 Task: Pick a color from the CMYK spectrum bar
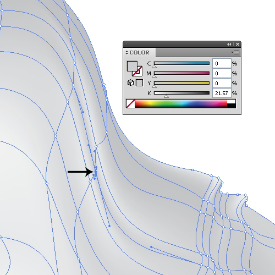click(181, 103)
